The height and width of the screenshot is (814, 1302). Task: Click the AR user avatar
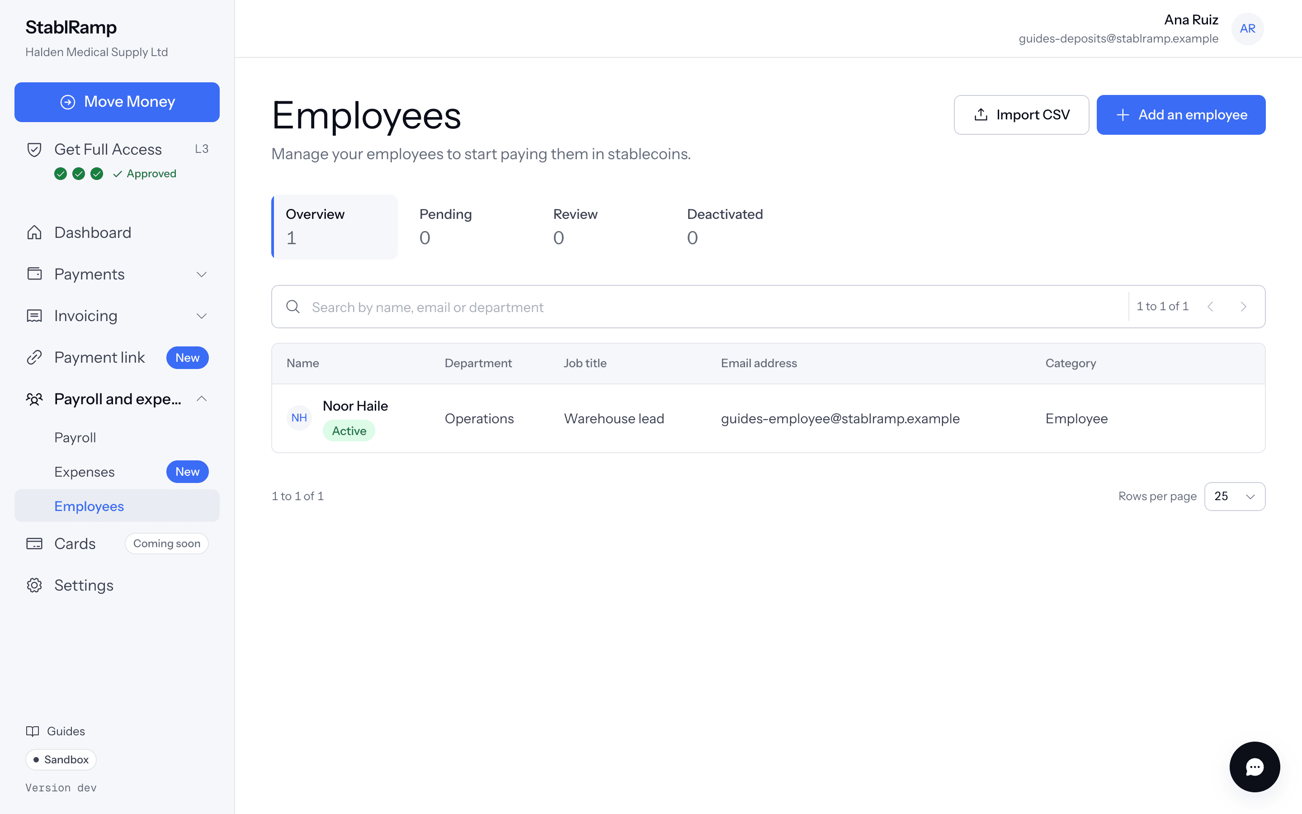[1248, 28]
